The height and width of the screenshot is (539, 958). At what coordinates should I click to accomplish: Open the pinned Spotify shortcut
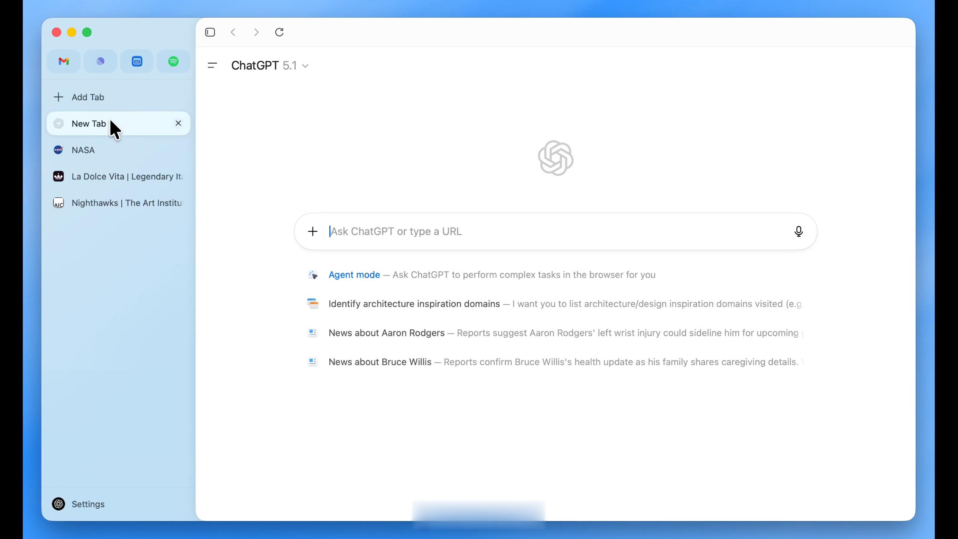[x=173, y=61]
